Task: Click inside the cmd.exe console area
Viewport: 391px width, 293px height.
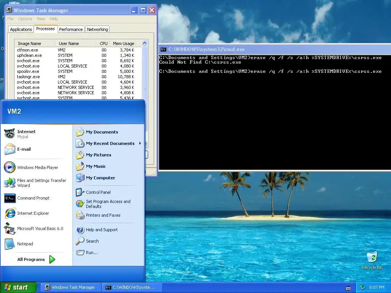Action: [275, 112]
